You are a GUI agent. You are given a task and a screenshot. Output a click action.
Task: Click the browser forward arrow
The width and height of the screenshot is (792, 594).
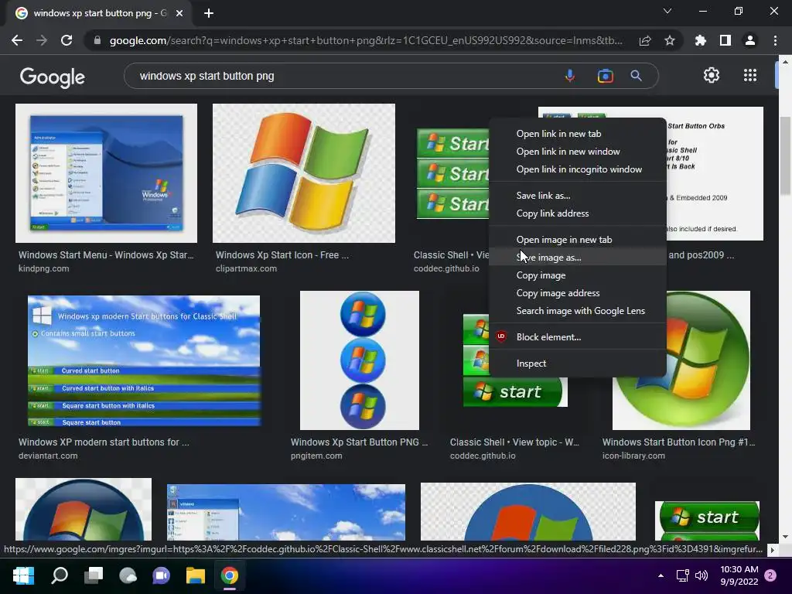pyautogui.click(x=42, y=40)
